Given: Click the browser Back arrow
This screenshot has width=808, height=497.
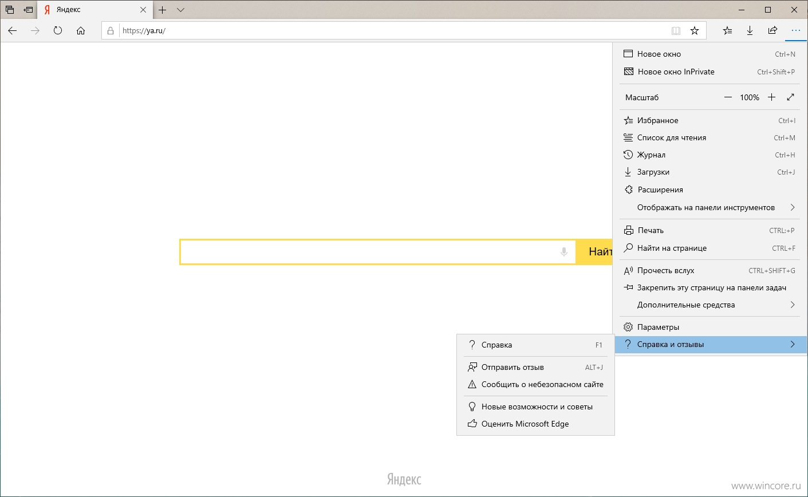Looking at the screenshot, I should pos(13,31).
